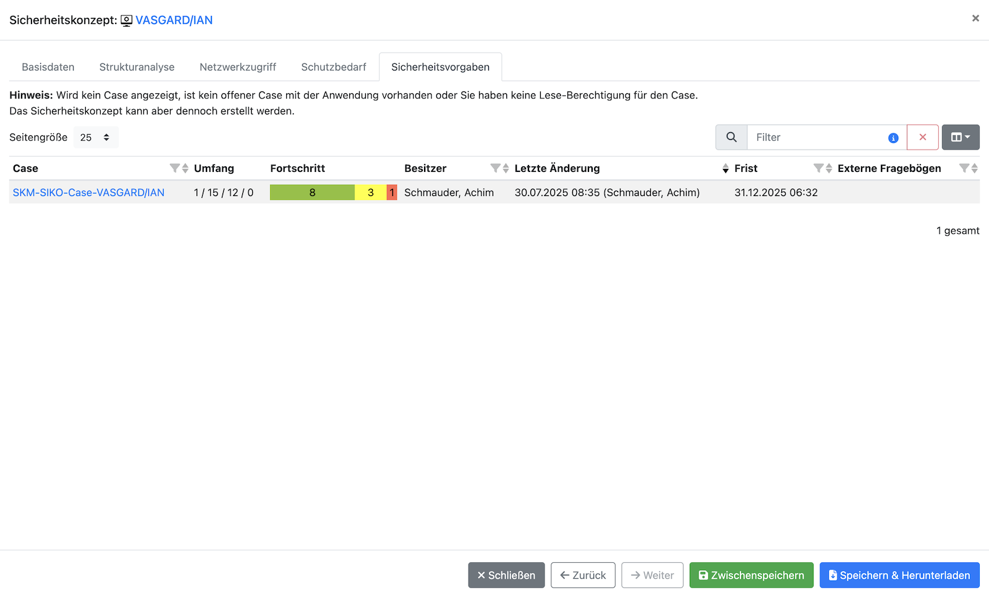Sort by Frist using its sort arrows
Viewport: 989px width, 598px height.
(829, 168)
